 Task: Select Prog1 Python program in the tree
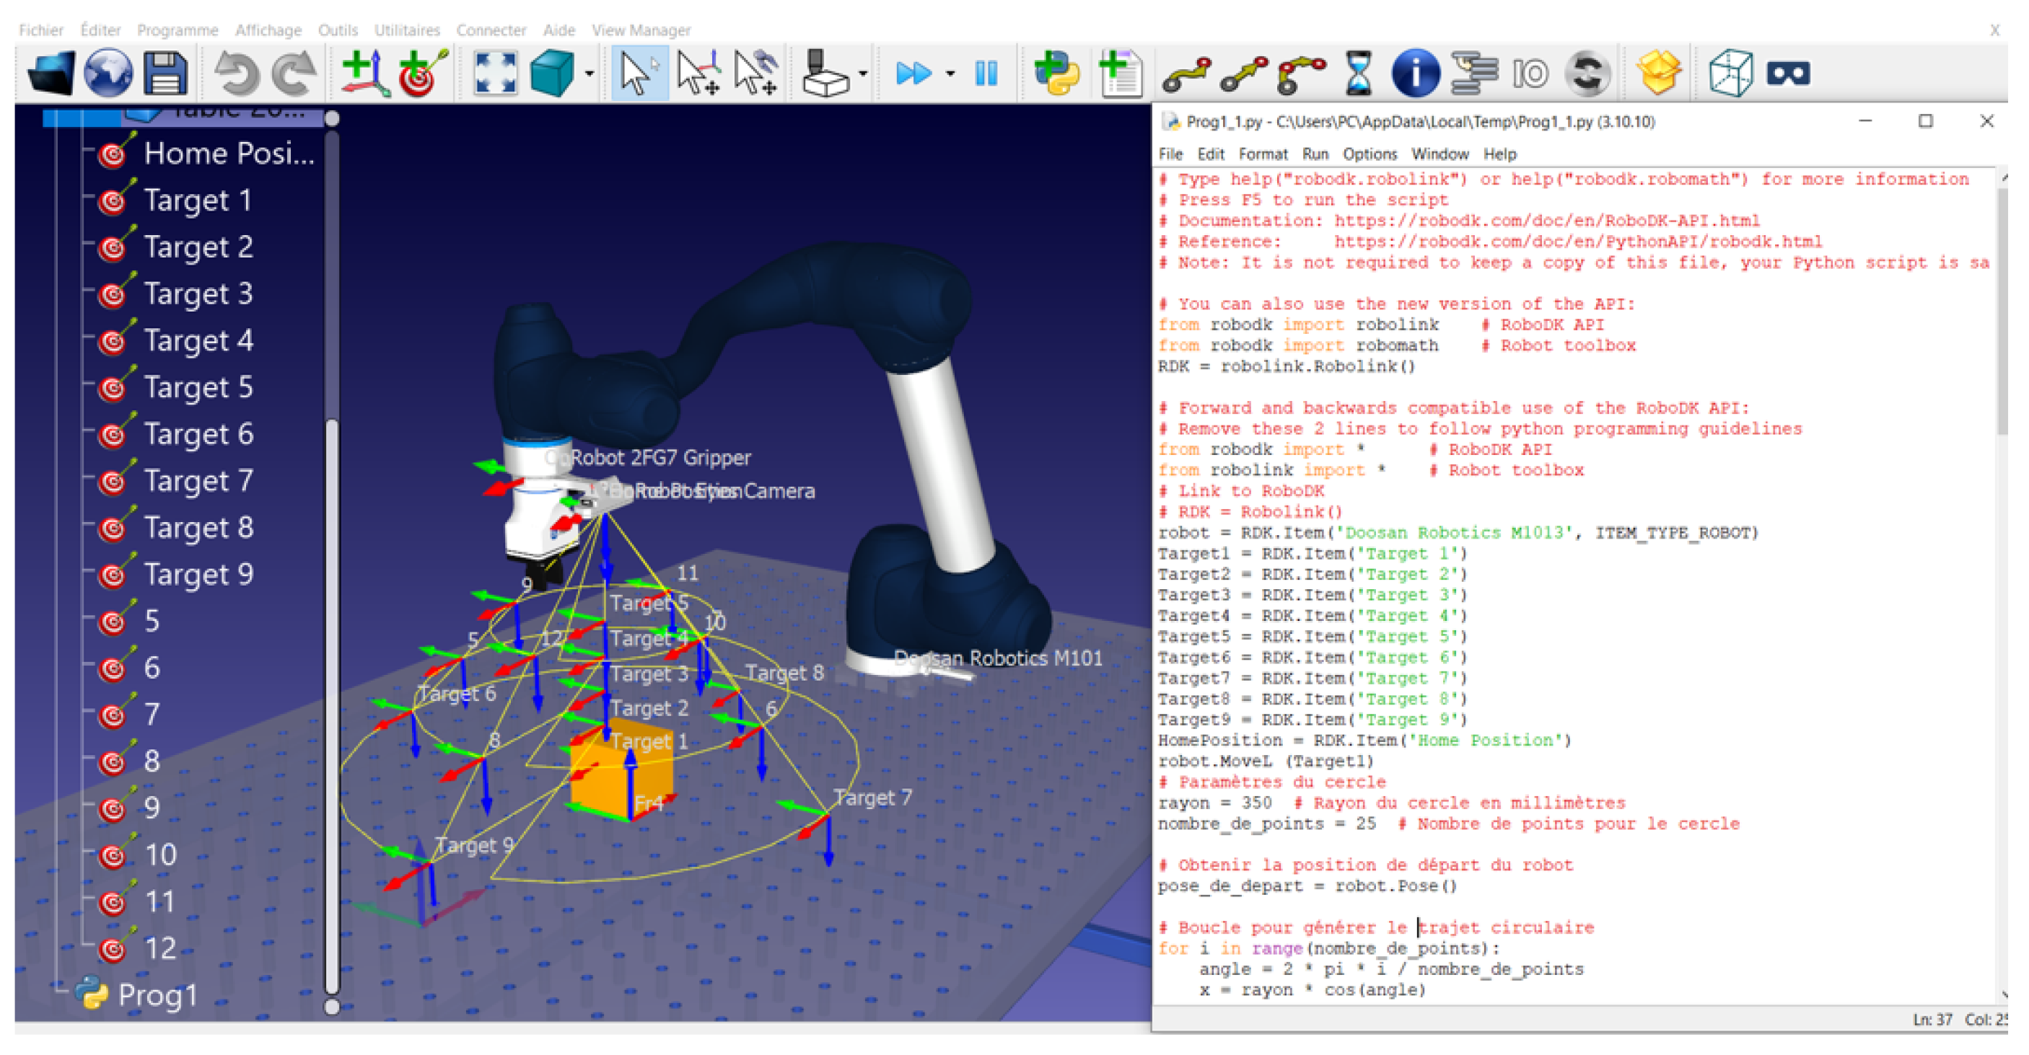pos(156,995)
